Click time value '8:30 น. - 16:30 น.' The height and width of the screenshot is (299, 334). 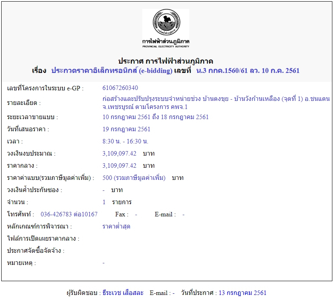click(x=125, y=141)
